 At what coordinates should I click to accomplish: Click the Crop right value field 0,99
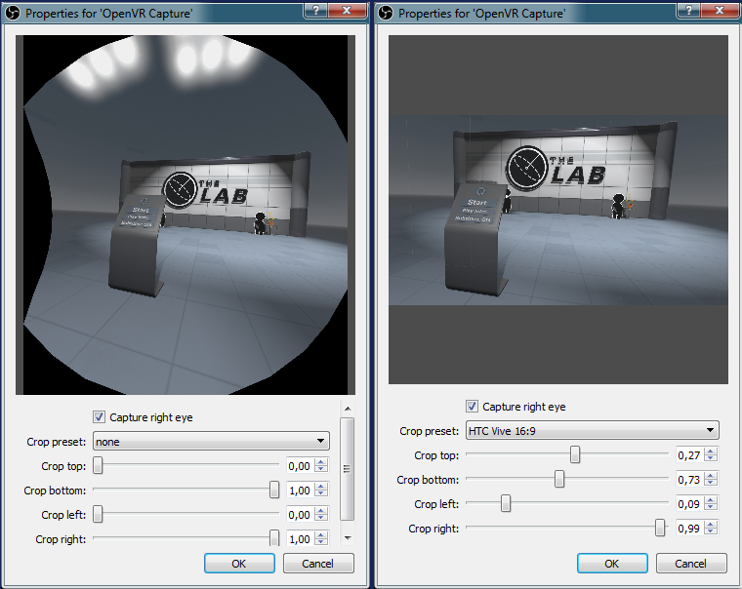coord(689,528)
